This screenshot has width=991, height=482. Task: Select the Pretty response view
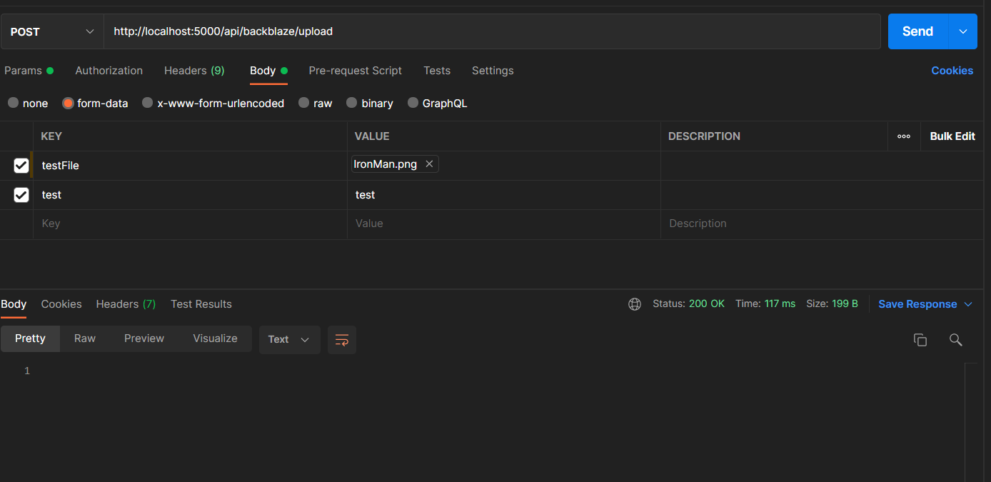(30, 338)
